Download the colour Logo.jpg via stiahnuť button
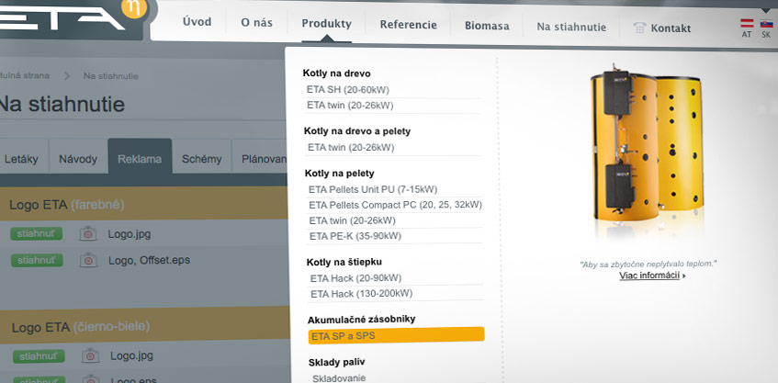 [x=36, y=233]
